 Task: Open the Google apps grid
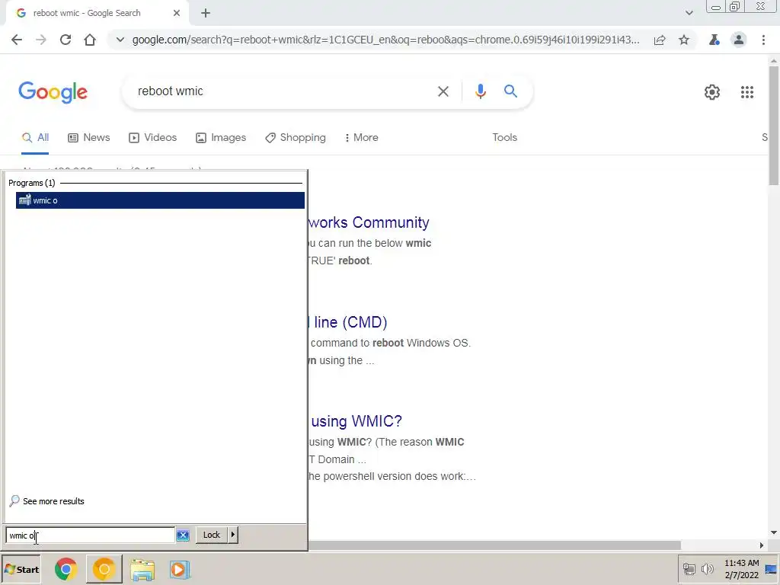(x=746, y=92)
